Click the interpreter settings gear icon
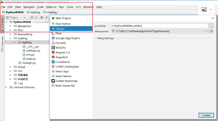 pyautogui.click(x=211, y=31)
